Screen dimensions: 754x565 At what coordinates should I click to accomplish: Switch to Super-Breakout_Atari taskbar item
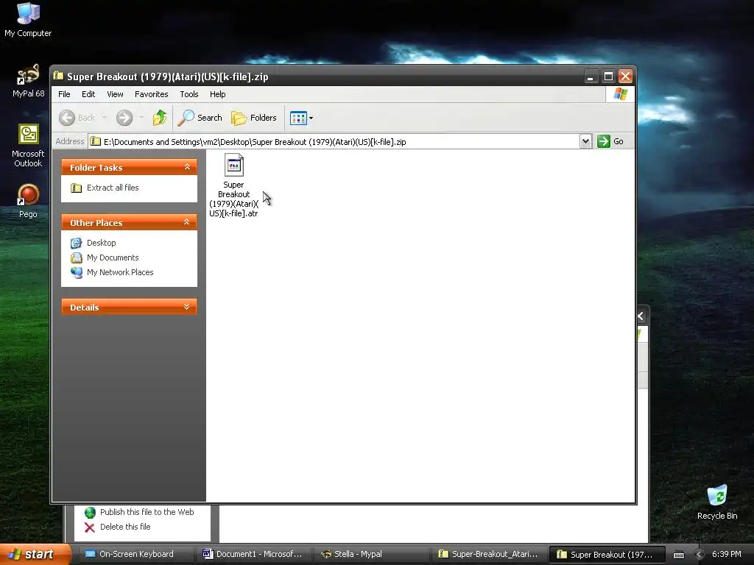488,555
